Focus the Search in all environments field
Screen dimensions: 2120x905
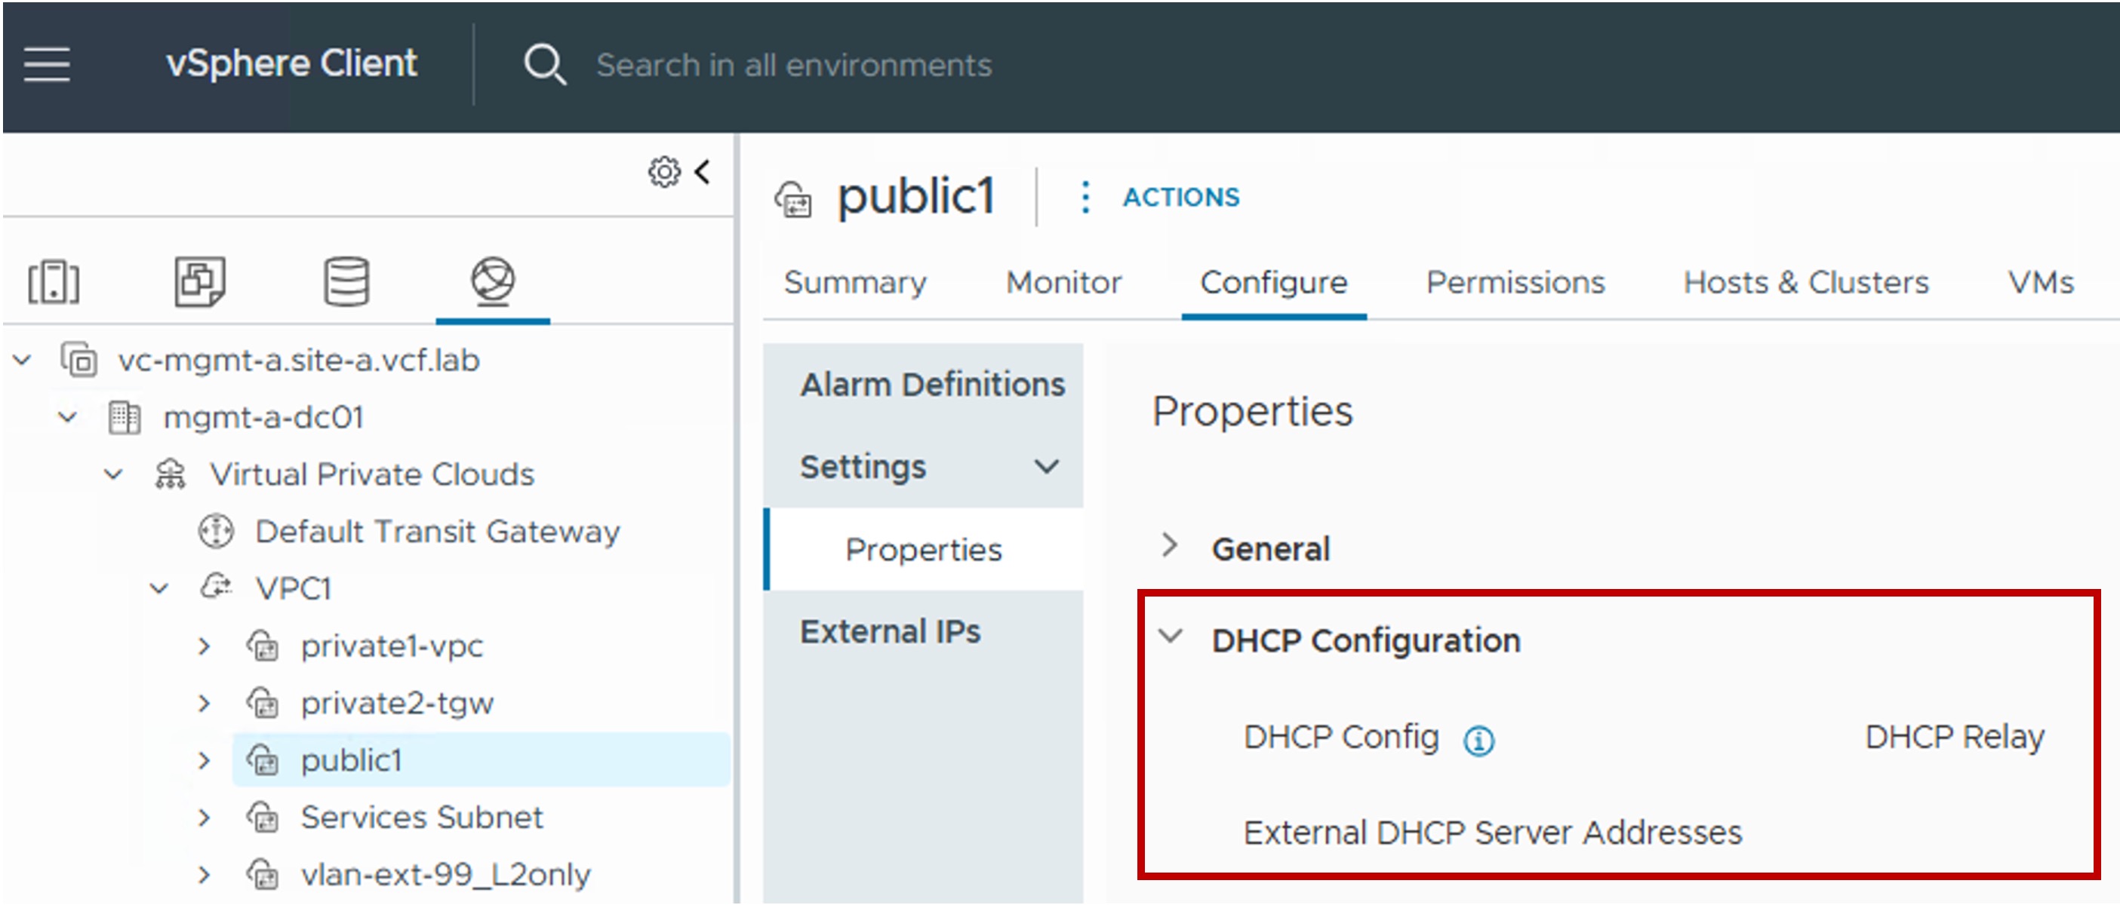tap(794, 65)
